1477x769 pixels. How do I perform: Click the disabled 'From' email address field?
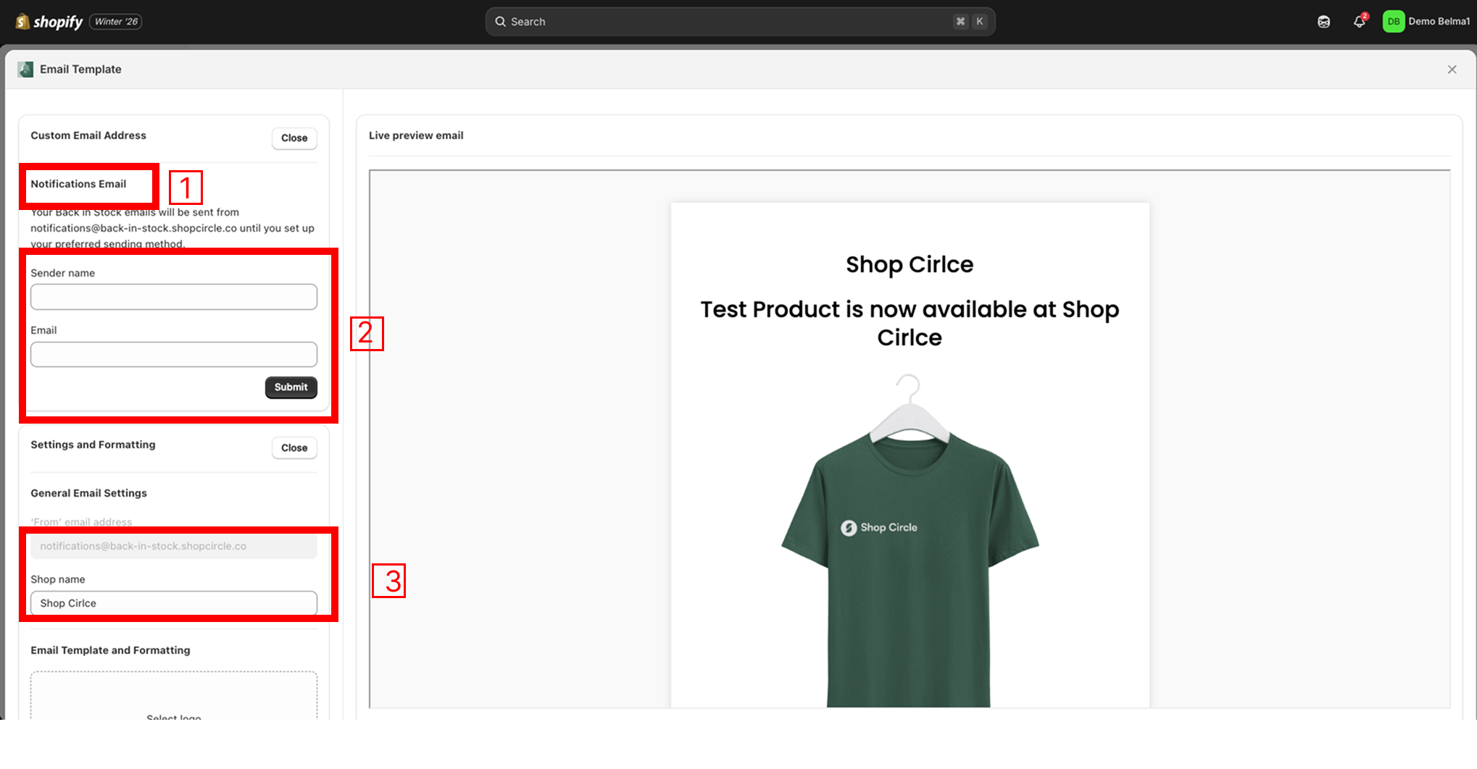tap(174, 546)
